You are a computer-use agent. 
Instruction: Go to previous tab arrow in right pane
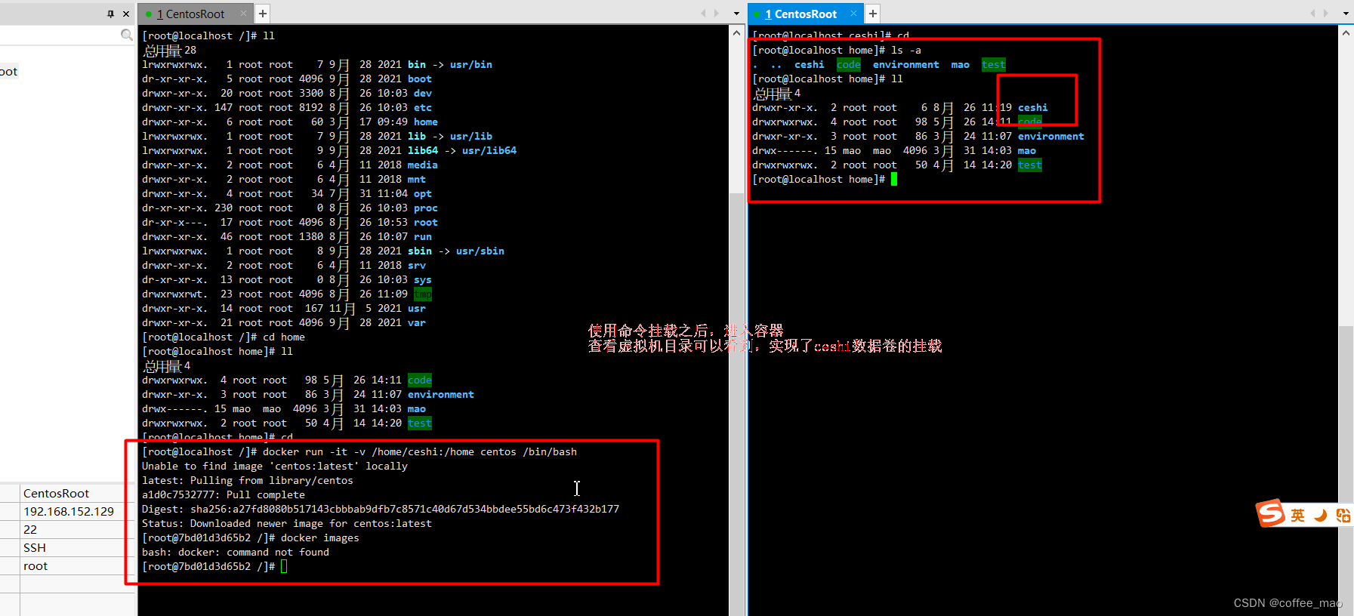click(x=1312, y=13)
